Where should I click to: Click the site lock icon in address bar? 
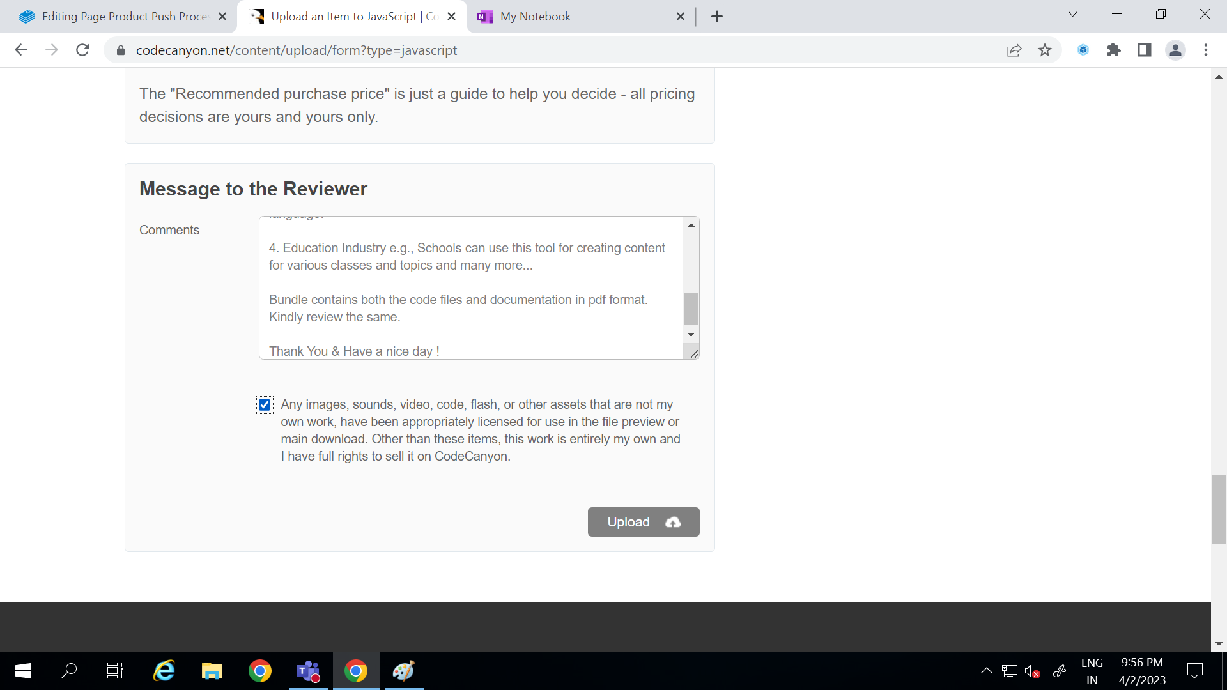(120, 50)
